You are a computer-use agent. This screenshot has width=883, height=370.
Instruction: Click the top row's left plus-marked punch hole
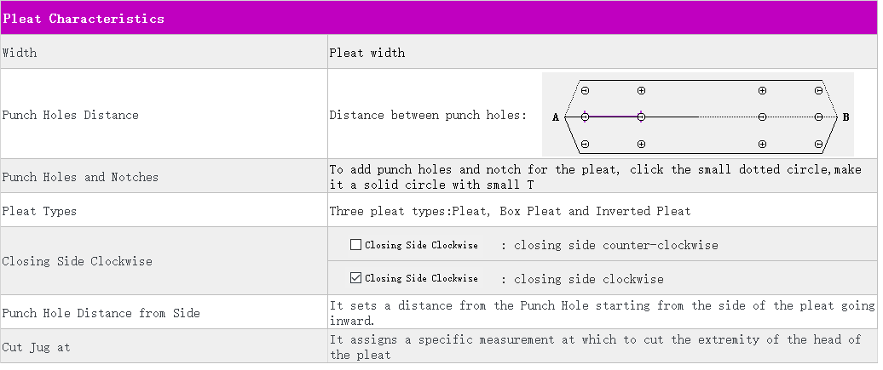pyautogui.click(x=641, y=90)
